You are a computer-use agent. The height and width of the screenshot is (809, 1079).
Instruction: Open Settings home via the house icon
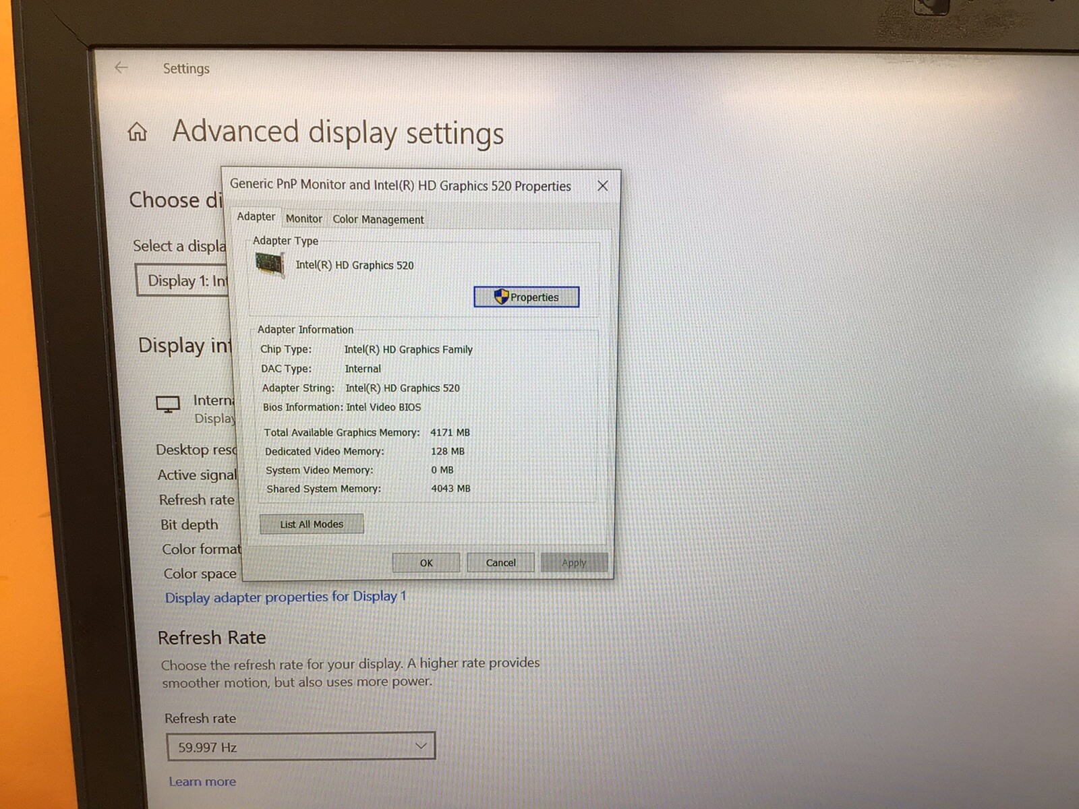(x=138, y=131)
